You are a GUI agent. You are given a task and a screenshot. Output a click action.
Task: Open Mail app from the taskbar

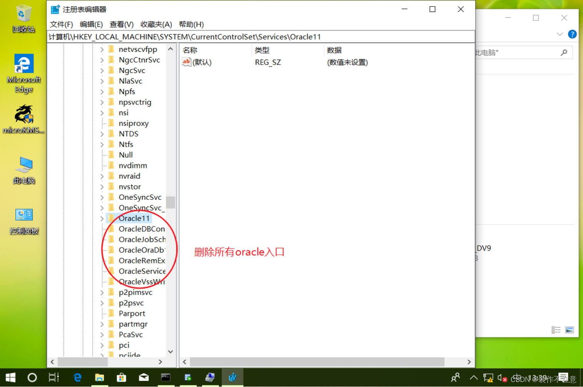[144, 378]
